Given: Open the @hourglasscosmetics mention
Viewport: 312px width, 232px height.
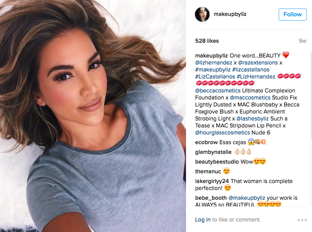Looking at the screenshot, I should 222,133.
